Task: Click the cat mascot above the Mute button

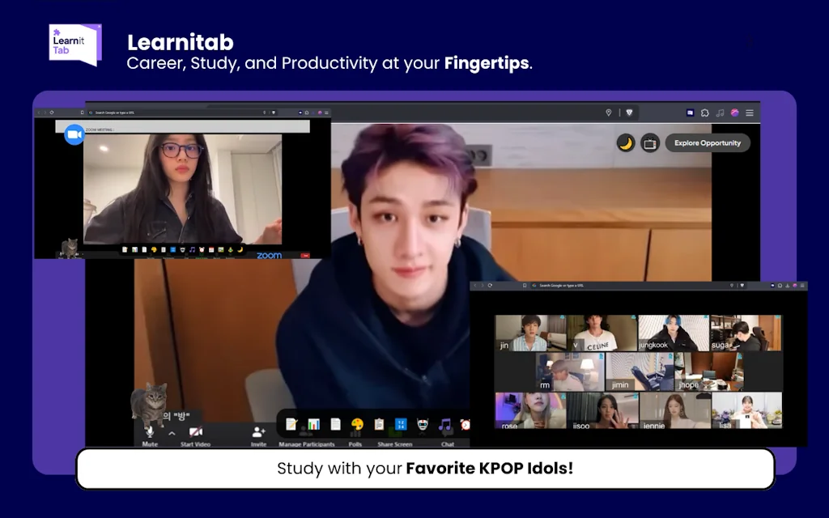Action: coord(149,405)
